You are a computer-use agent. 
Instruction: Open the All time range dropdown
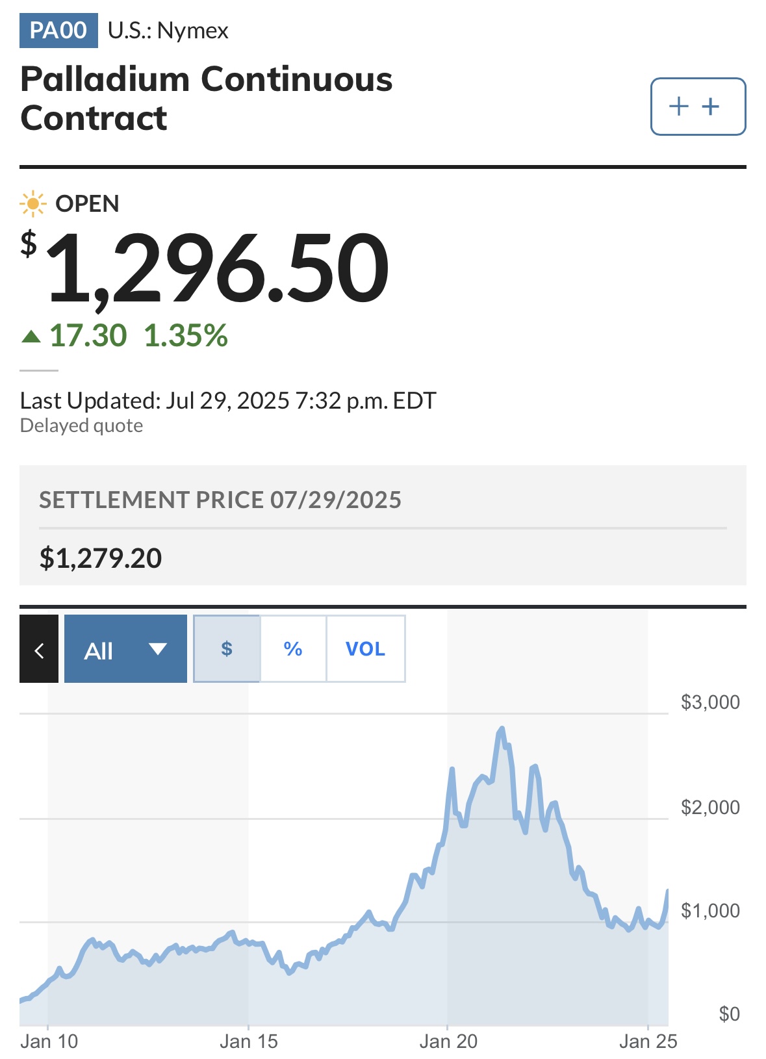(125, 649)
